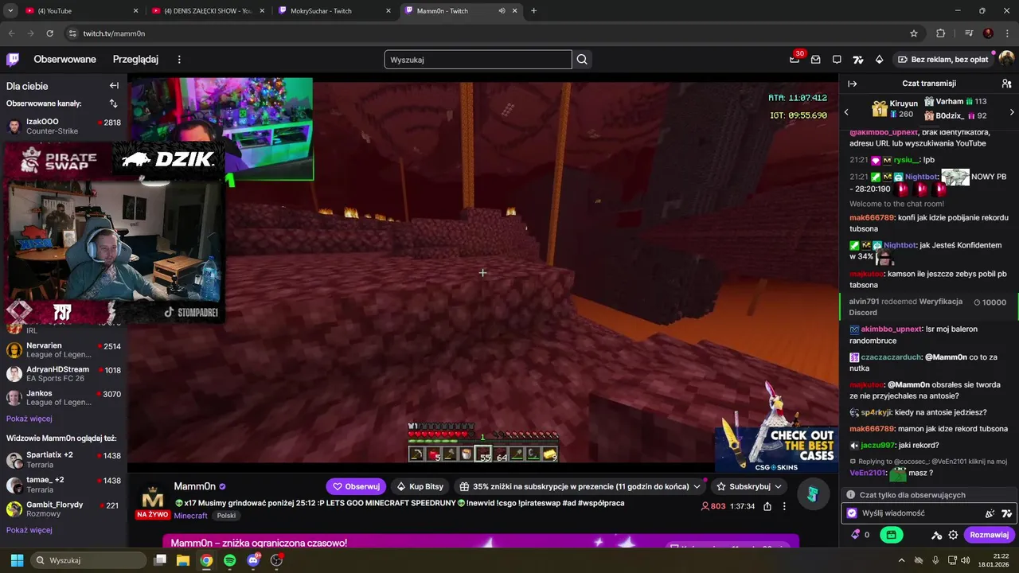The width and height of the screenshot is (1019, 573).
Task: Bookmark this page with star icon
Action: click(x=914, y=33)
